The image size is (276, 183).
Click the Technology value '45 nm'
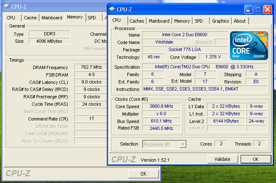click(154, 57)
